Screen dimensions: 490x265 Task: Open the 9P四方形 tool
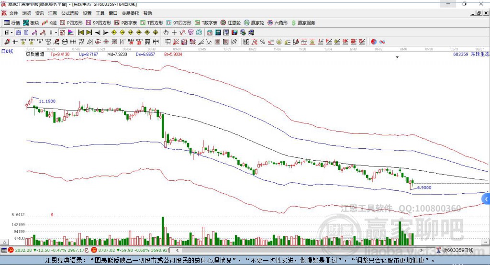[x=99, y=23]
